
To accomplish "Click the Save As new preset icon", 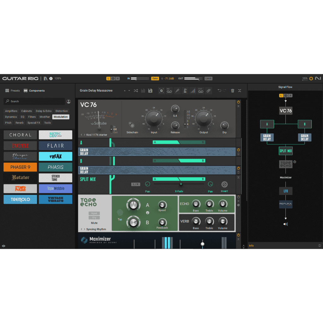I will coord(150,91).
